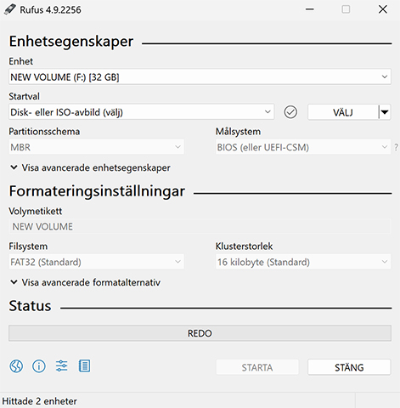Open the Målsystem BIOS dropdown
This screenshot has height=408, width=400.
[303, 147]
